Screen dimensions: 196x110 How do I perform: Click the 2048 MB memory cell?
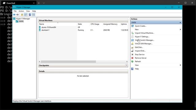(106, 30)
